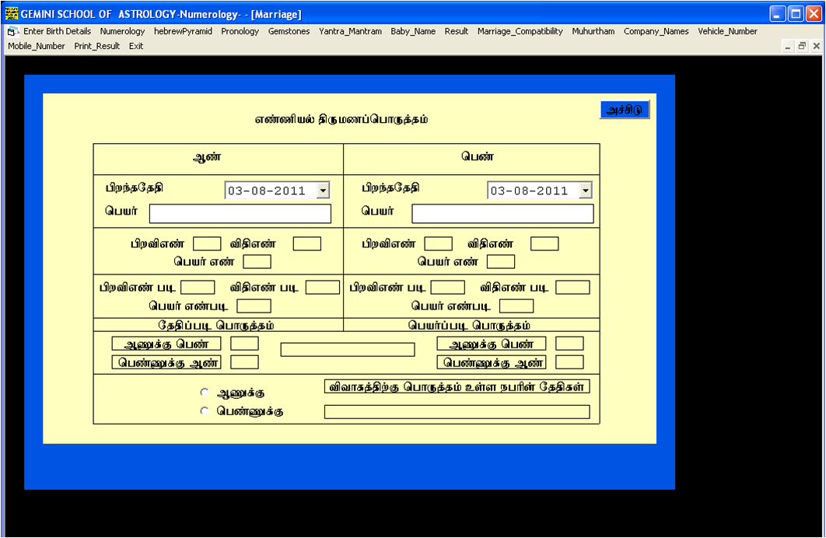
Task: Open the hebrewPyramid menu
Action: click(183, 31)
